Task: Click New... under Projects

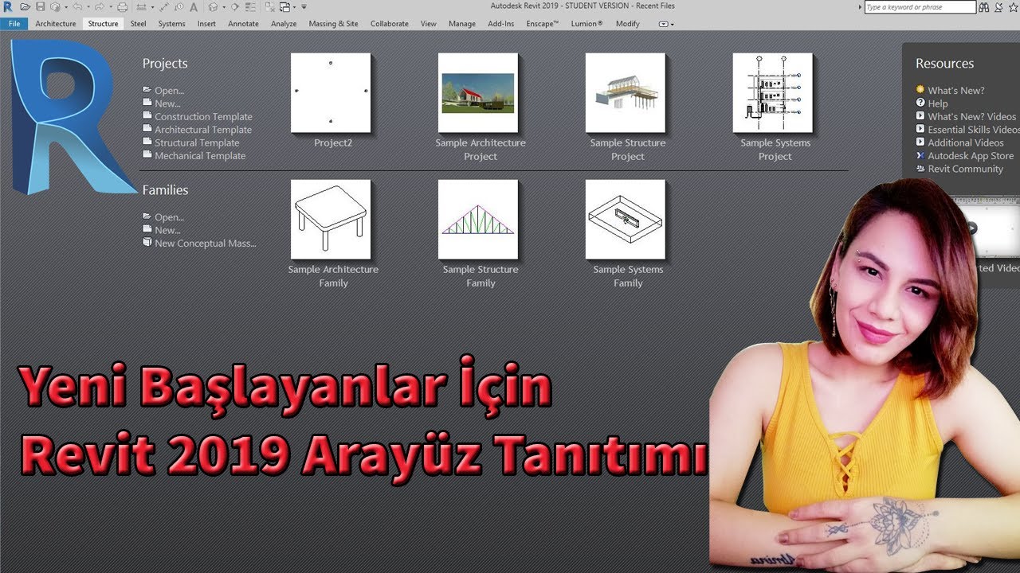Action: [x=167, y=103]
